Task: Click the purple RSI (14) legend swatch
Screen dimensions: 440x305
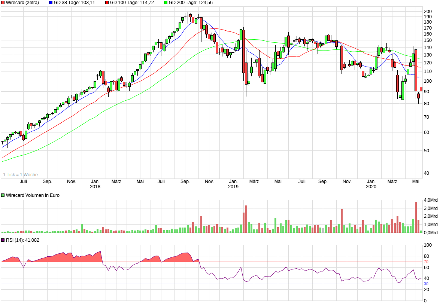Action: point(3,240)
